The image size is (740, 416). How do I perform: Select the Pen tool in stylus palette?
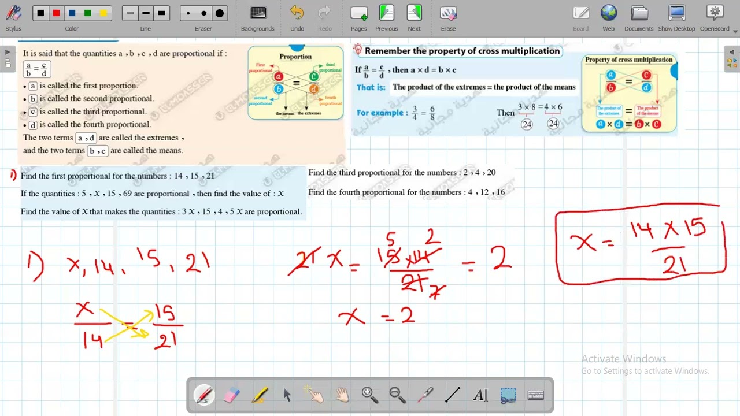point(204,395)
